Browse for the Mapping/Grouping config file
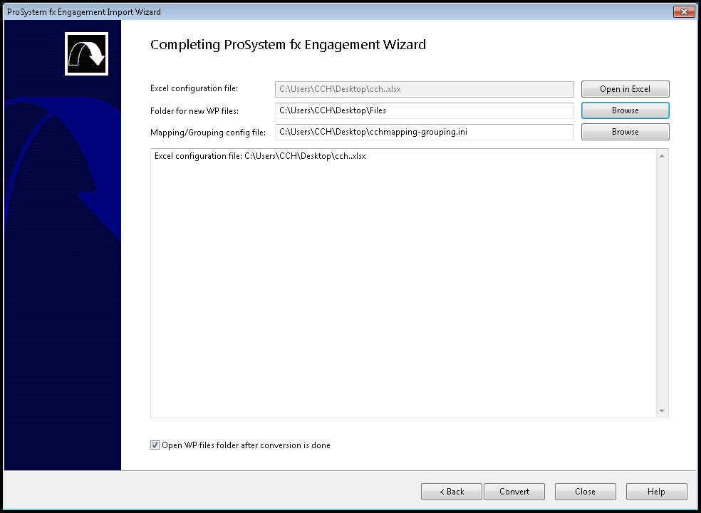Screen dimensions: 701x513 click(x=625, y=132)
